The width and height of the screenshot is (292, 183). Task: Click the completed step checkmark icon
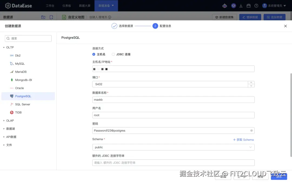114,26
